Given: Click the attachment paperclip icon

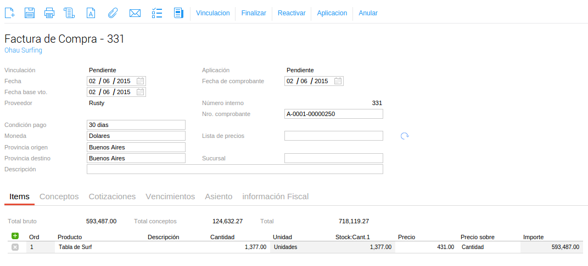Looking at the screenshot, I should pyautogui.click(x=113, y=13).
